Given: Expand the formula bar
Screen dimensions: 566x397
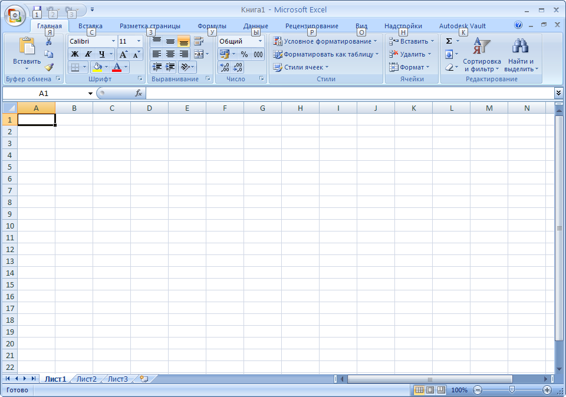Looking at the screenshot, I should 558,94.
